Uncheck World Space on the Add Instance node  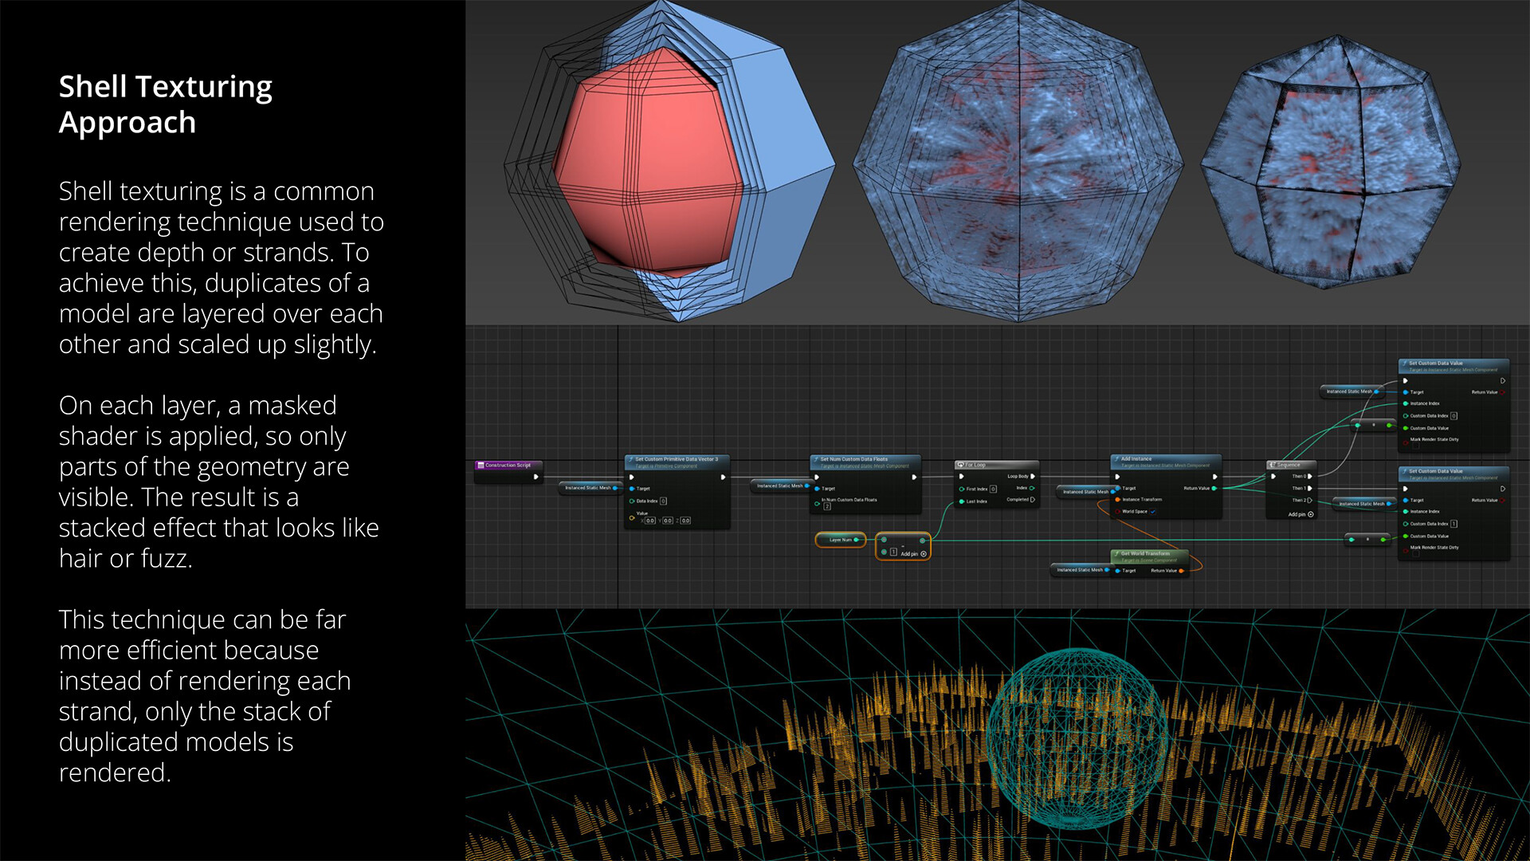pyautogui.click(x=1152, y=512)
